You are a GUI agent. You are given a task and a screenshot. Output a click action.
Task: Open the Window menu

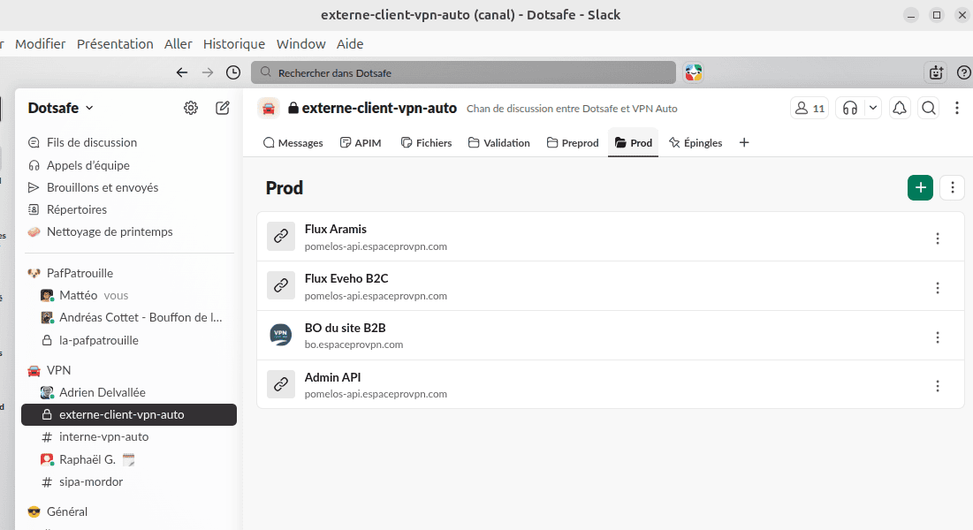[x=301, y=44]
